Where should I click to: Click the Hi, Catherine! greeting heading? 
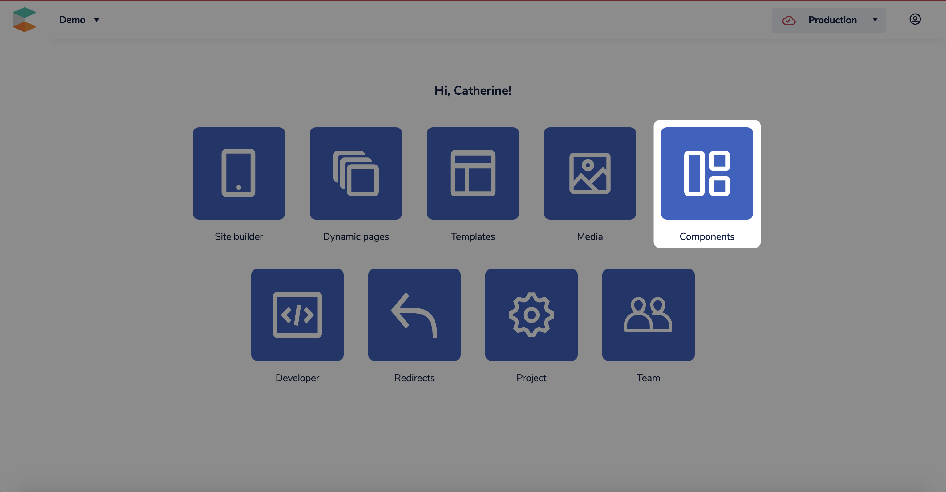pos(473,90)
